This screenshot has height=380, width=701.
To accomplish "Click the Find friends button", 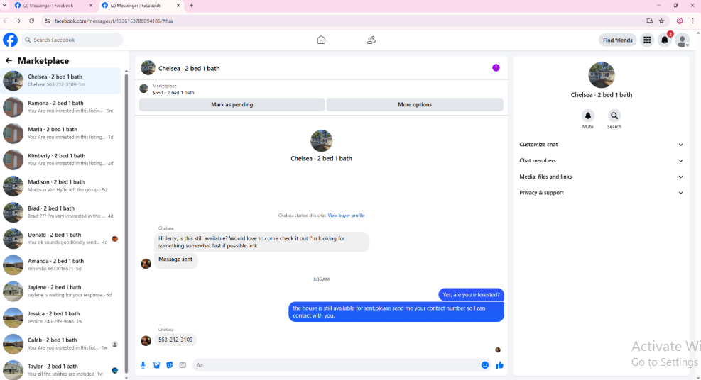I will (x=617, y=40).
